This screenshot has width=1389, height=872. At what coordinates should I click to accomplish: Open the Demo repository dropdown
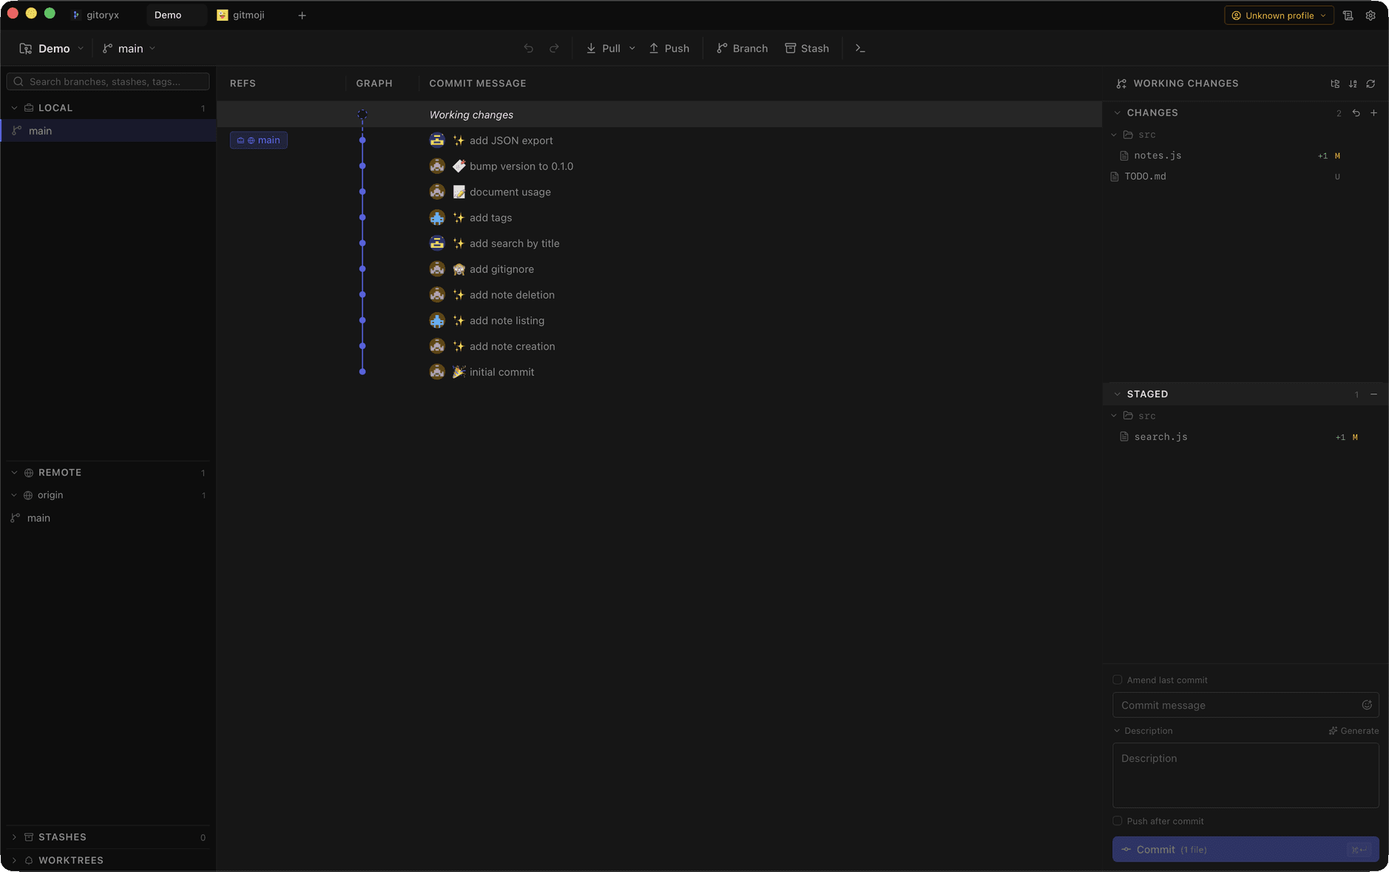point(52,48)
